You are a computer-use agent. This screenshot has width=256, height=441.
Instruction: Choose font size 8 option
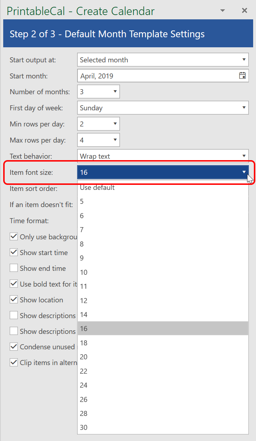tap(82, 244)
